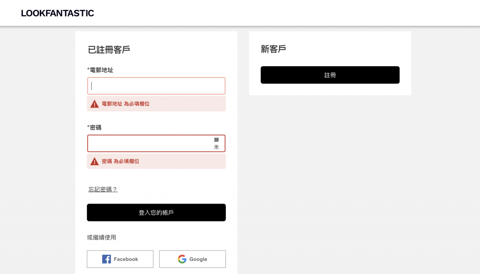Click the 新客戶 heading
The image size is (480, 274).
tap(273, 49)
